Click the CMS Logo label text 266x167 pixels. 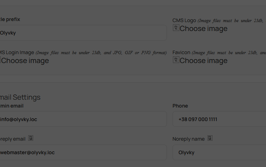click(184, 20)
